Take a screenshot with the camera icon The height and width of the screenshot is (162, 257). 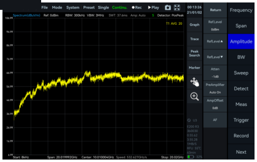(x=168, y=7)
